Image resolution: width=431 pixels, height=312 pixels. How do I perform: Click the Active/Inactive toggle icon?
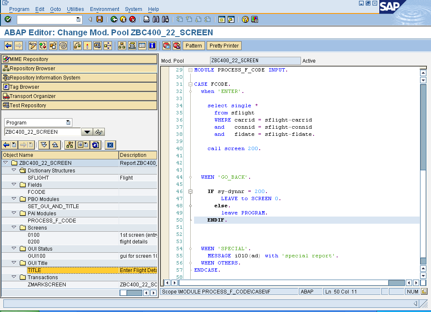[x=43, y=45]
